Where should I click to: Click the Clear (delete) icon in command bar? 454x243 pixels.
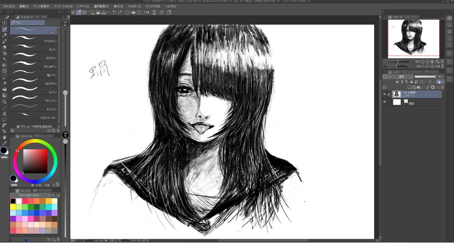(127, 12)
